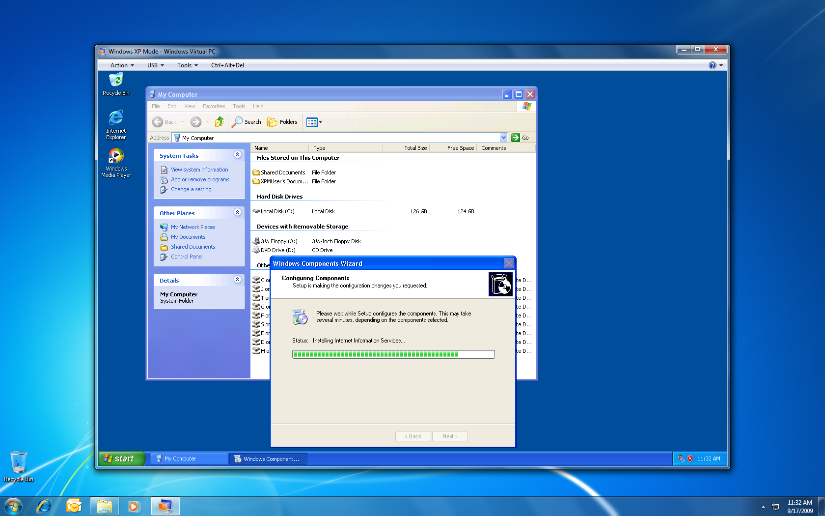This screenshot has height=516, width=825.
Task: Open the XP Recycle Bin icon inside Virtual PC
Action: click(116, 84)
